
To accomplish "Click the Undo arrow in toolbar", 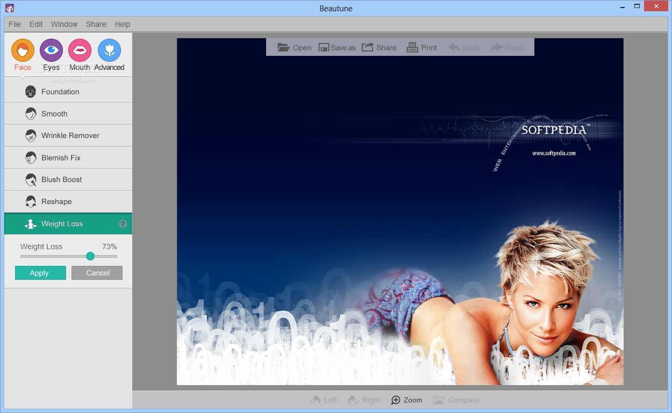I will tap(454, 47).
